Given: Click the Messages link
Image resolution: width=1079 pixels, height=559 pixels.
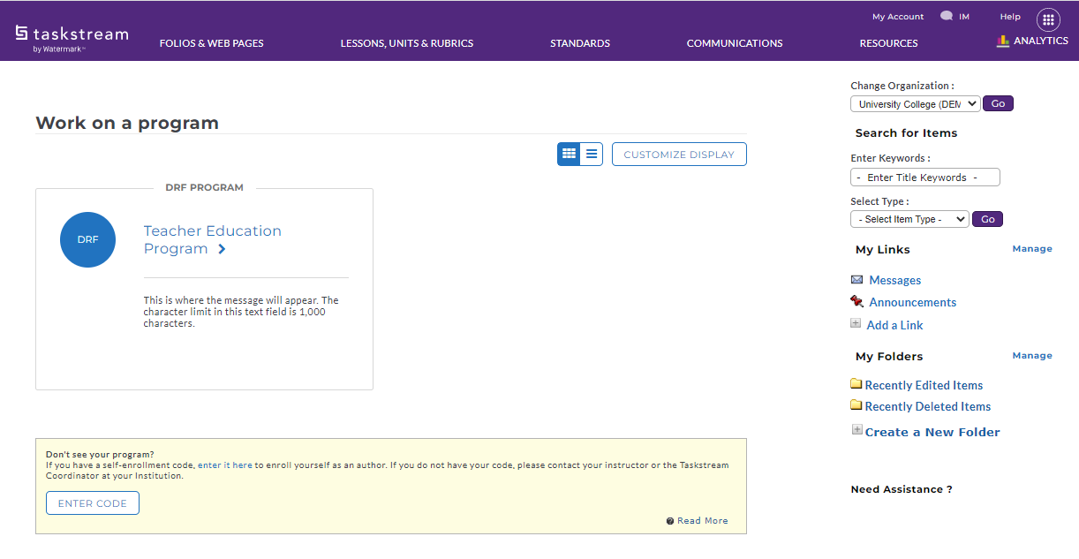Looking at the screenshot, I should (894, 280).
